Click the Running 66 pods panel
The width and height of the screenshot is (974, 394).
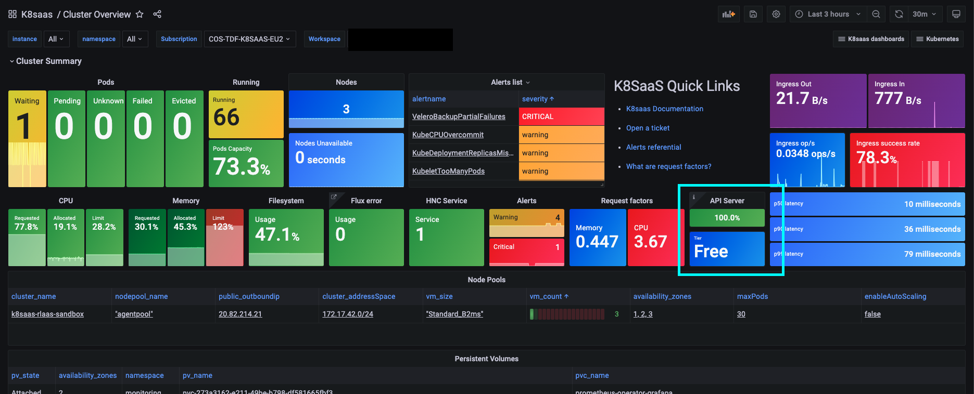(246, 114)
